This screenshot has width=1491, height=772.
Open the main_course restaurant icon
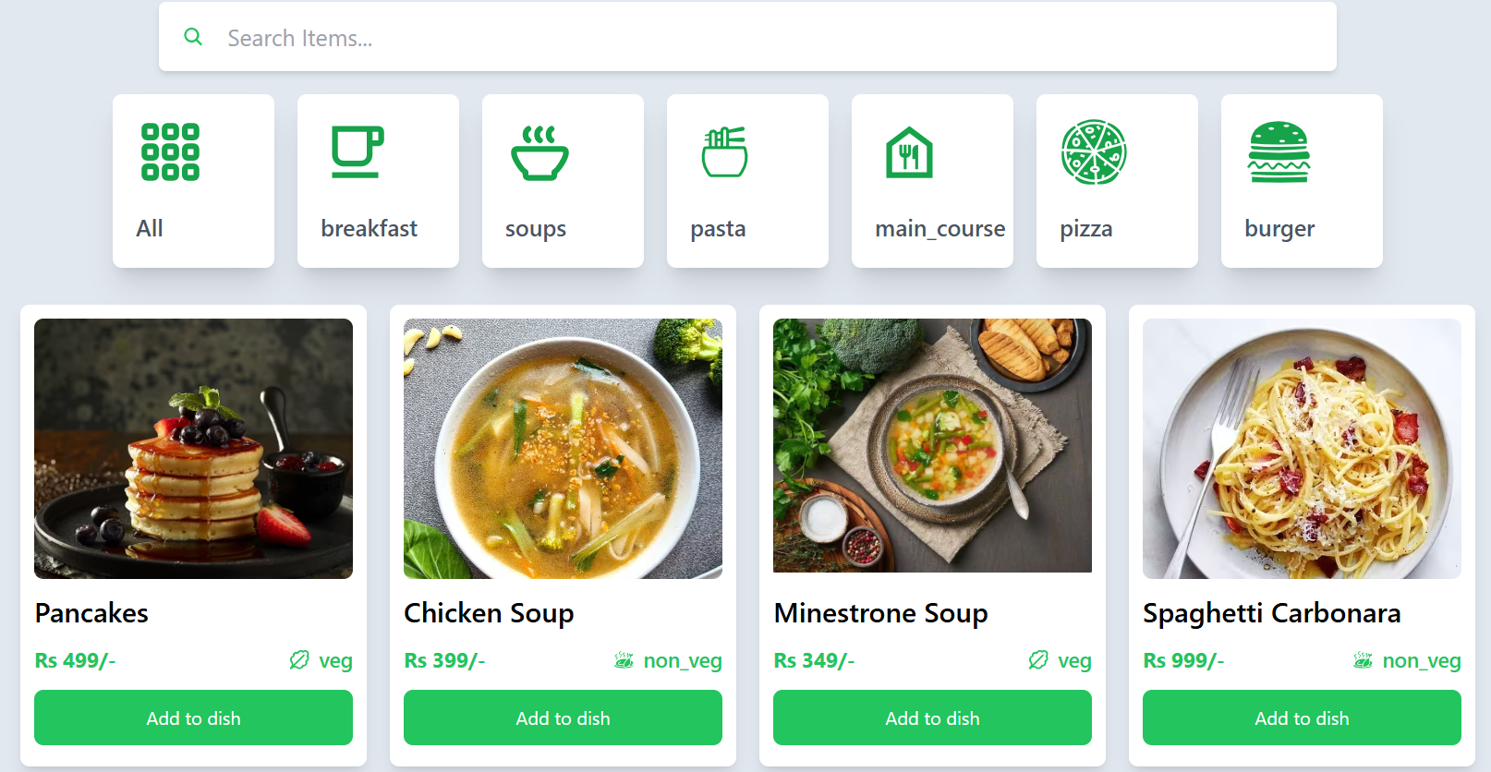[x=909, y=153]
